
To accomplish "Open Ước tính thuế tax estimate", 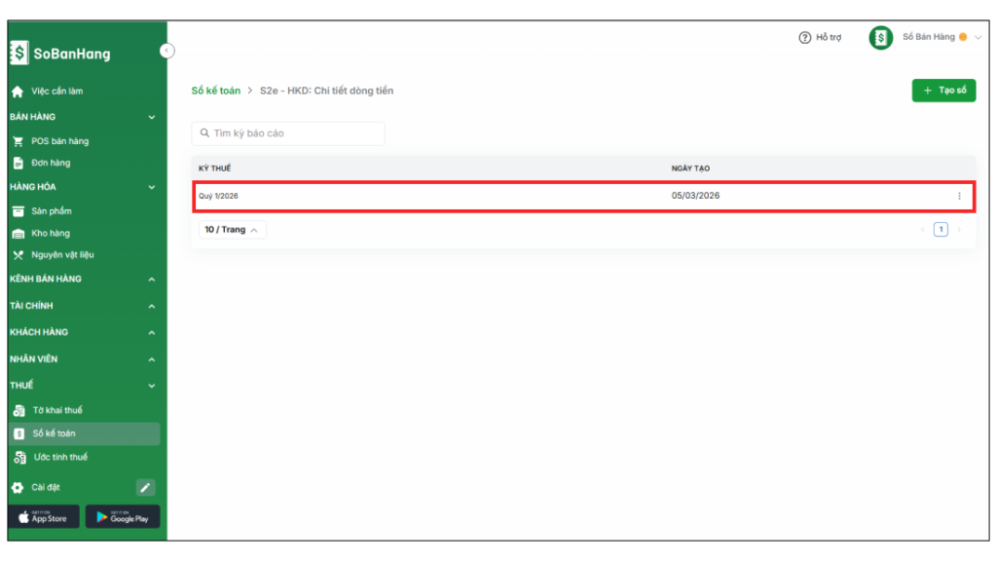I will [59, 458].
